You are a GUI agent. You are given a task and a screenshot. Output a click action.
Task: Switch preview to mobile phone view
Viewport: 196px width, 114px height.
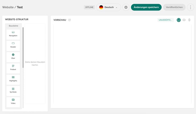(189, 20)
